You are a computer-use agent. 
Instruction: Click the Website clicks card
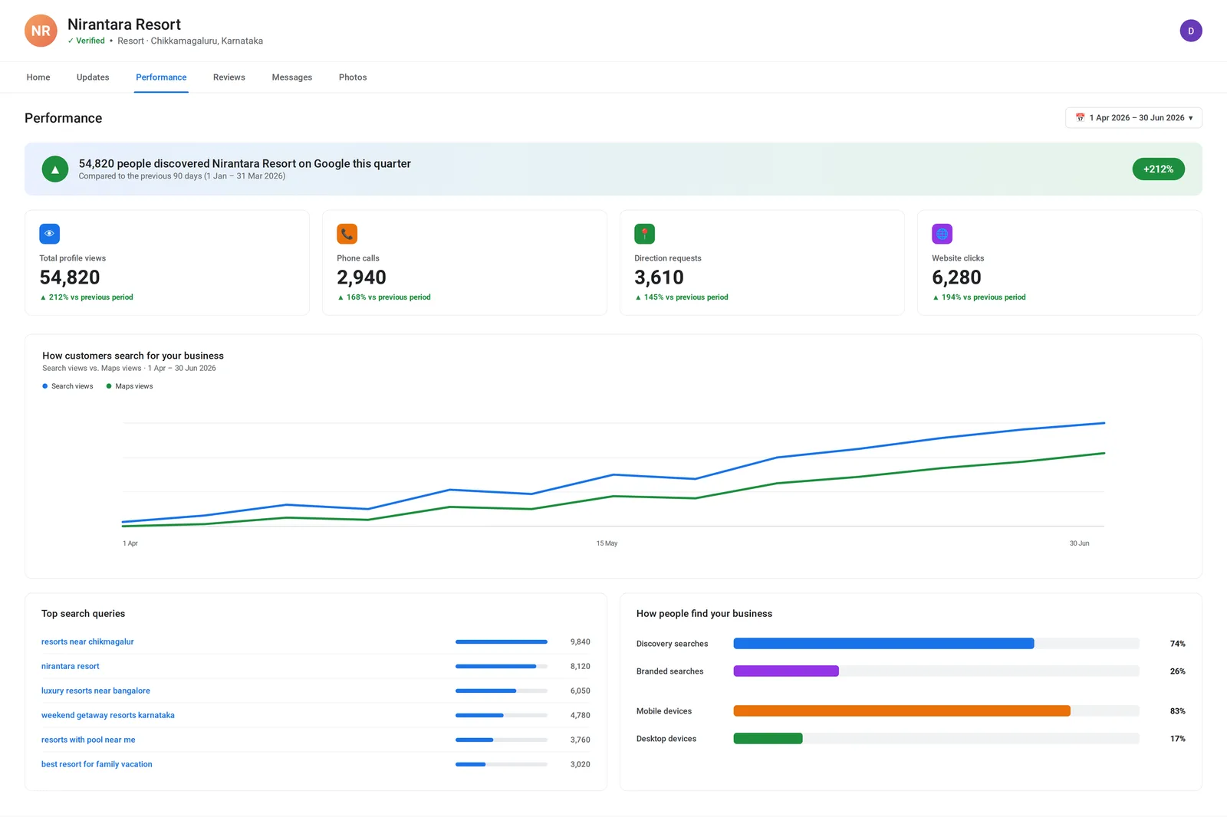(x=1060, y=263)
